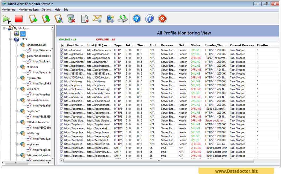
Task: Stop monitoring with the red square button
Action: [x=19, y=19]
